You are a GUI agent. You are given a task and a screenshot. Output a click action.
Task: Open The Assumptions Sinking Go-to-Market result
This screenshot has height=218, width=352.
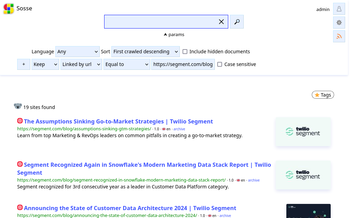point(118,121)
